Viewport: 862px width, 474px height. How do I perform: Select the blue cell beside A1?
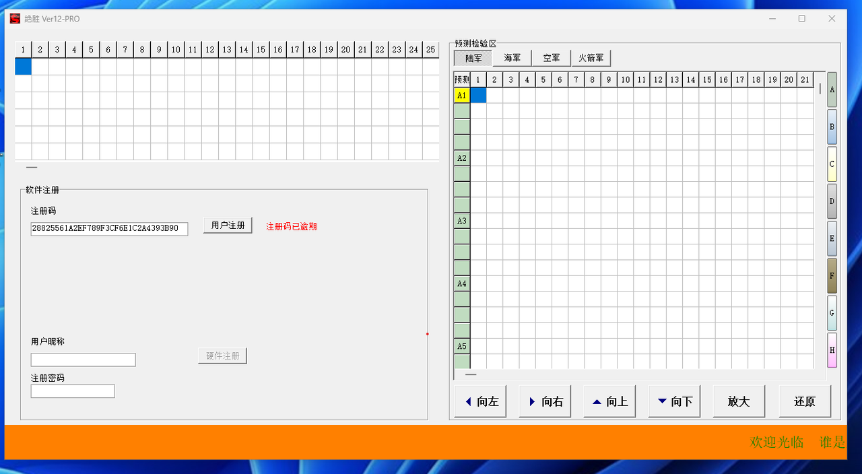478,96
